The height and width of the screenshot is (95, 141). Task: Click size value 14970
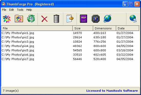point(77,33)
